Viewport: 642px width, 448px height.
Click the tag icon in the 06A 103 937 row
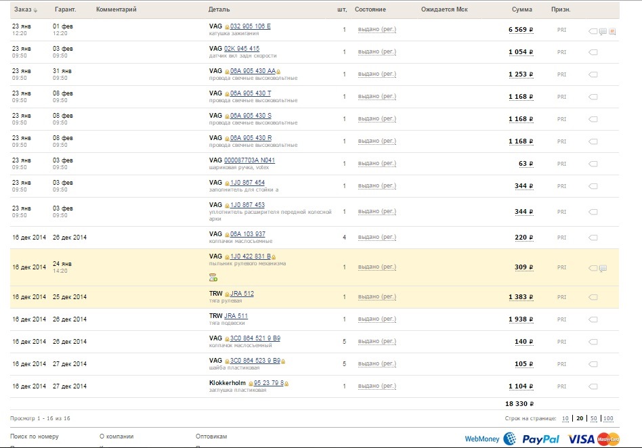tap(593, 238)
